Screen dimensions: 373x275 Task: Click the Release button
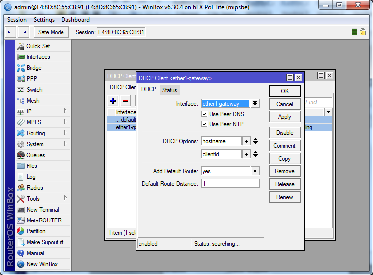click(x=285, y=184)
